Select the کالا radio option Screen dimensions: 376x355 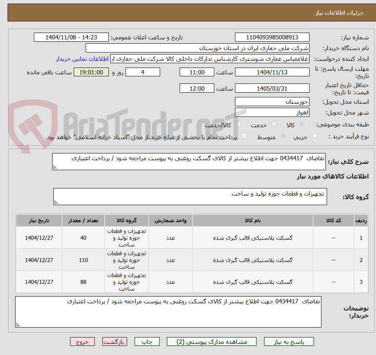coord(302,124)
